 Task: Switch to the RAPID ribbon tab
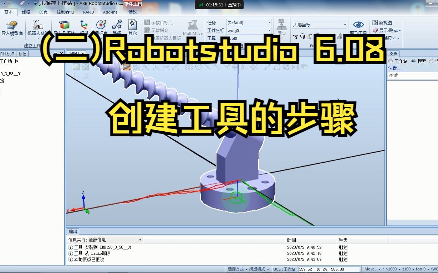pos(88,12)
